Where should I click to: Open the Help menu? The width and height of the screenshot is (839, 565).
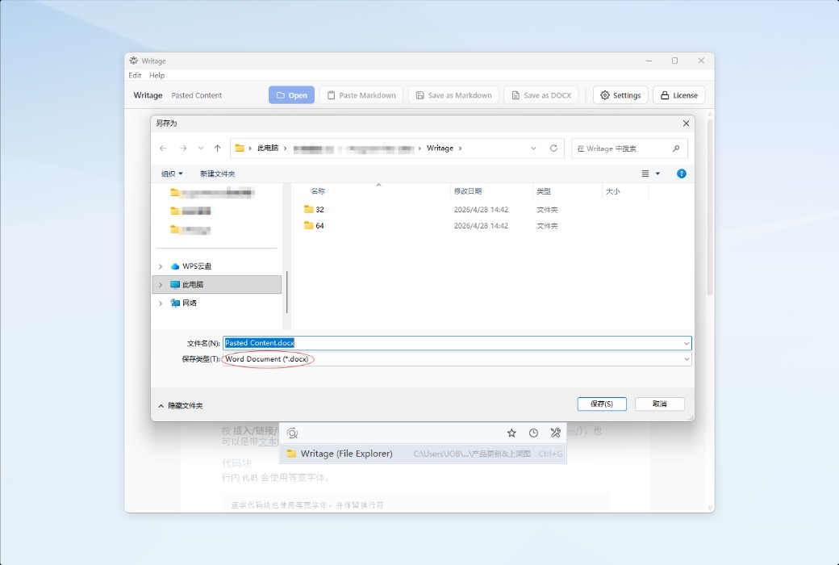pyautogui.click(x=157, y=75)
